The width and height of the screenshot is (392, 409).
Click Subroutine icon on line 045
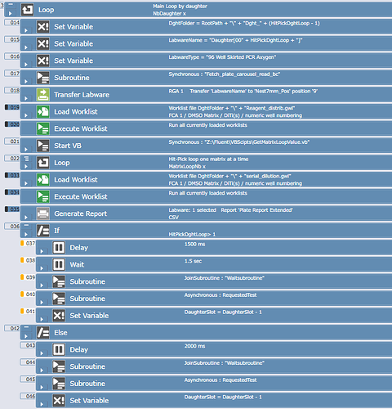point(59,384)
